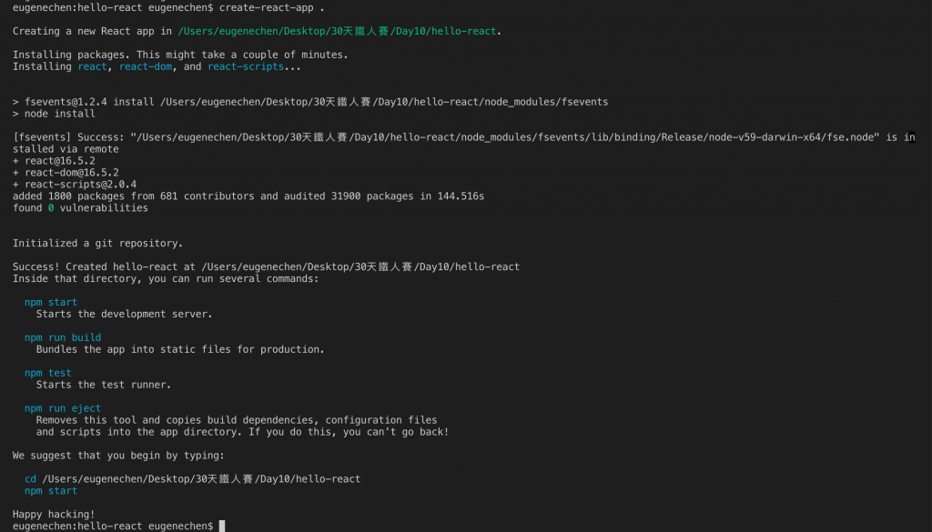Click 'We suggest that you begin by typing:'
Screen dimensions: 932x532
click(x=119, y=456)
